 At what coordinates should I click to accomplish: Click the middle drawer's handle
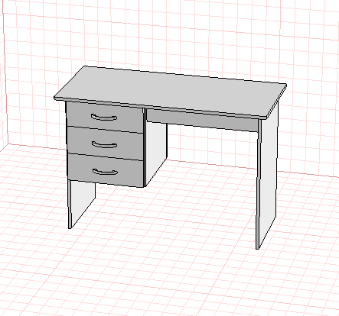[105, 145]
